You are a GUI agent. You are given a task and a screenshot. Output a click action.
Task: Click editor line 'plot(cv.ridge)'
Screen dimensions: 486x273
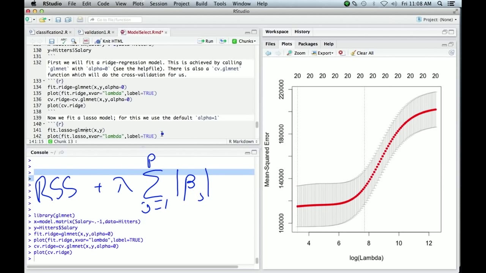point(66,105)
